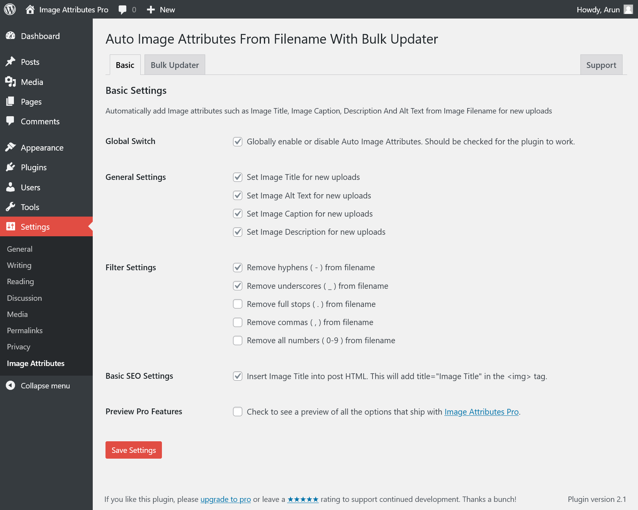Image resolution: width=638 pixels, height=510 pixels.
Task: Uncheck Set Image Title for new uploads
Action: point(238,177)
